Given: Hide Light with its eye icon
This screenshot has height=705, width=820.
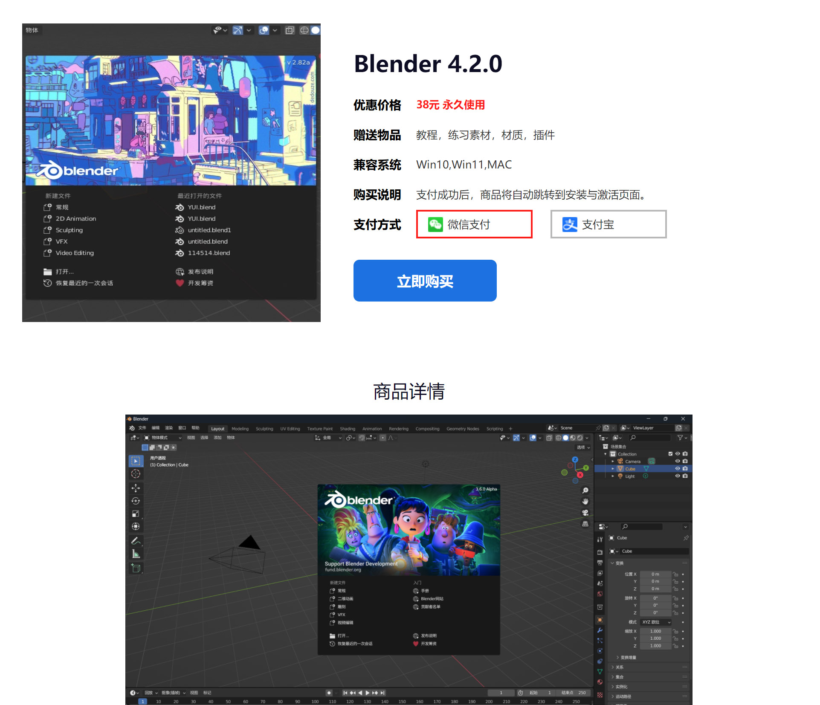Looking at the screenshot, I should pyautogui.click(x=678, y=476).
